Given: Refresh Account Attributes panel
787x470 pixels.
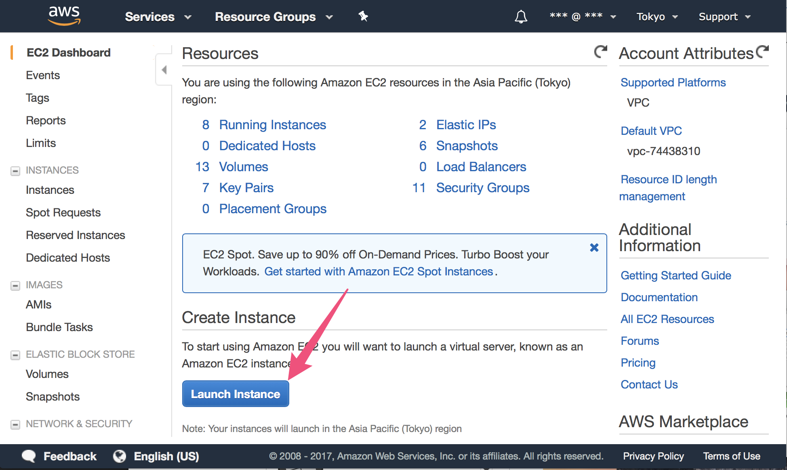Looking at the screenshot, I should [762, 52].
